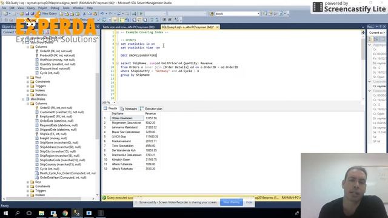The width and height of the screenshot is (388, 218).
Task: Open the Tools menu
Action: 66,8
